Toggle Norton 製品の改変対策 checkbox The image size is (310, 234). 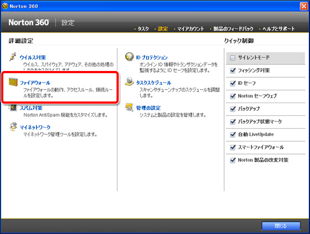click(x=233, y=160)
